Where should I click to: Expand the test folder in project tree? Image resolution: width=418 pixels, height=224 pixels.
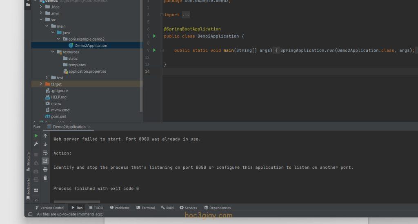[47, 78]
